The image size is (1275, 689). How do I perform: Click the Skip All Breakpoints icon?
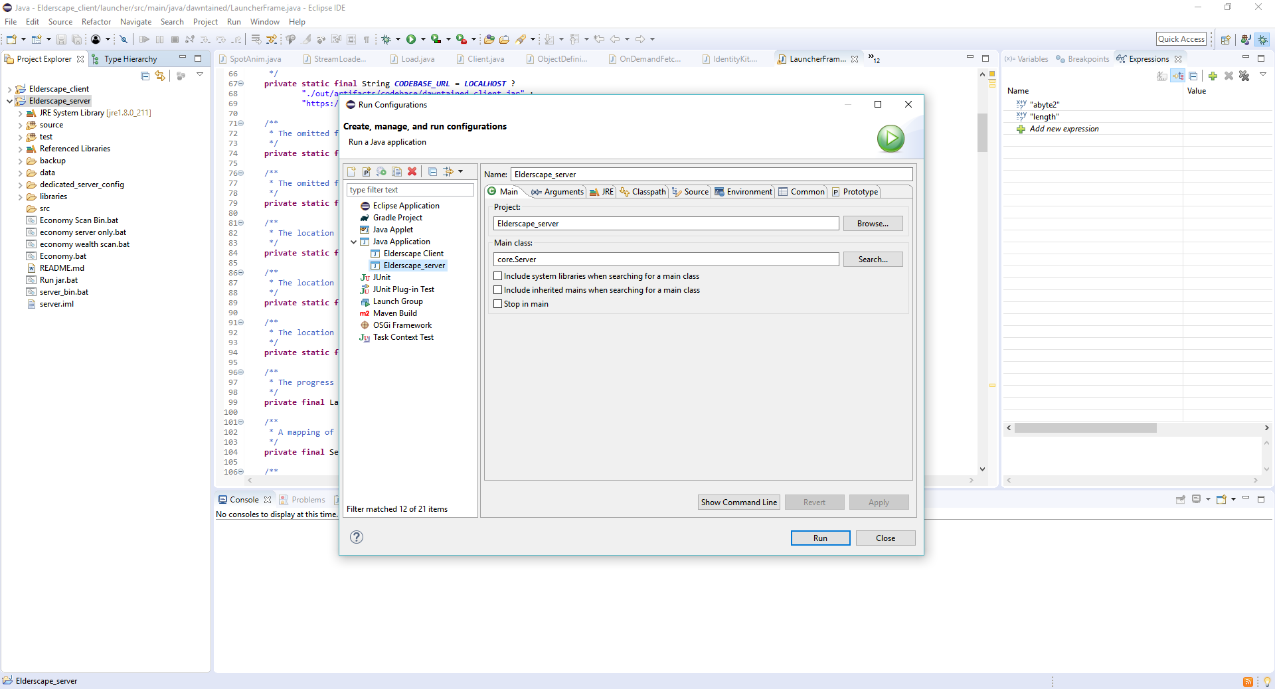(x=124, y=40)
